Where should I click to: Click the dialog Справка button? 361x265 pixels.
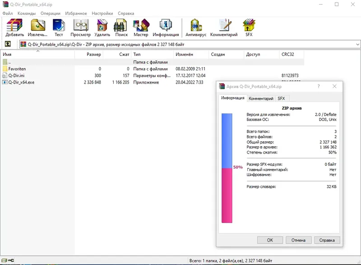click(x=327, y=240)
